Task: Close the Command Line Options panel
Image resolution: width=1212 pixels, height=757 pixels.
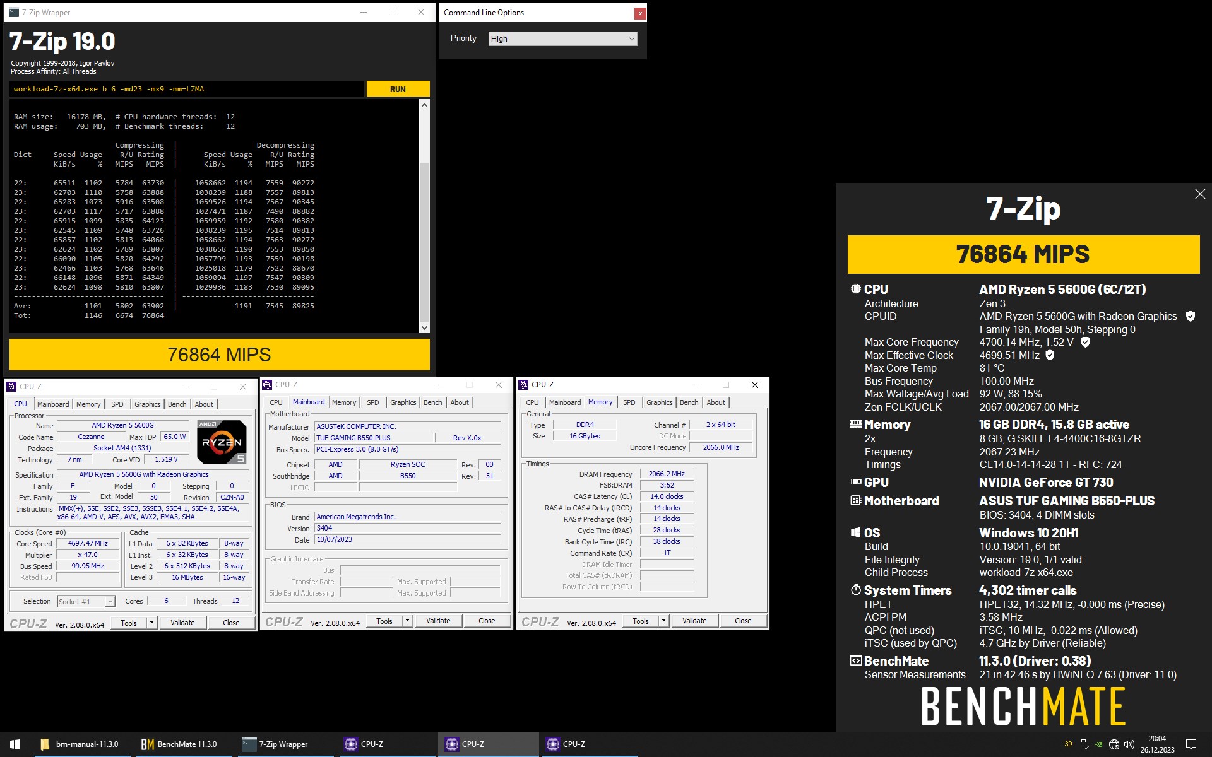Action: [x=640, y=13]
